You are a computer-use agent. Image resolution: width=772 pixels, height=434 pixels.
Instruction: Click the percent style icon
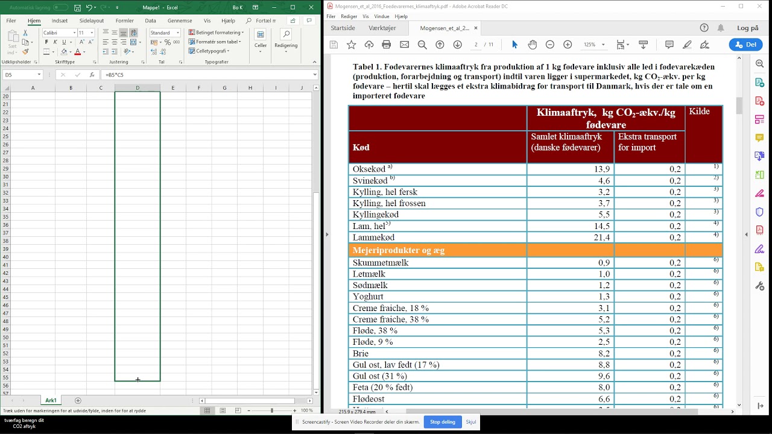[x=168, y=42]
